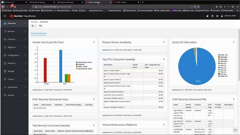The width and height of the screenshot is (240, 135).
Task: Open Networks in the sidebar
Action: click(x=15, y=63)
